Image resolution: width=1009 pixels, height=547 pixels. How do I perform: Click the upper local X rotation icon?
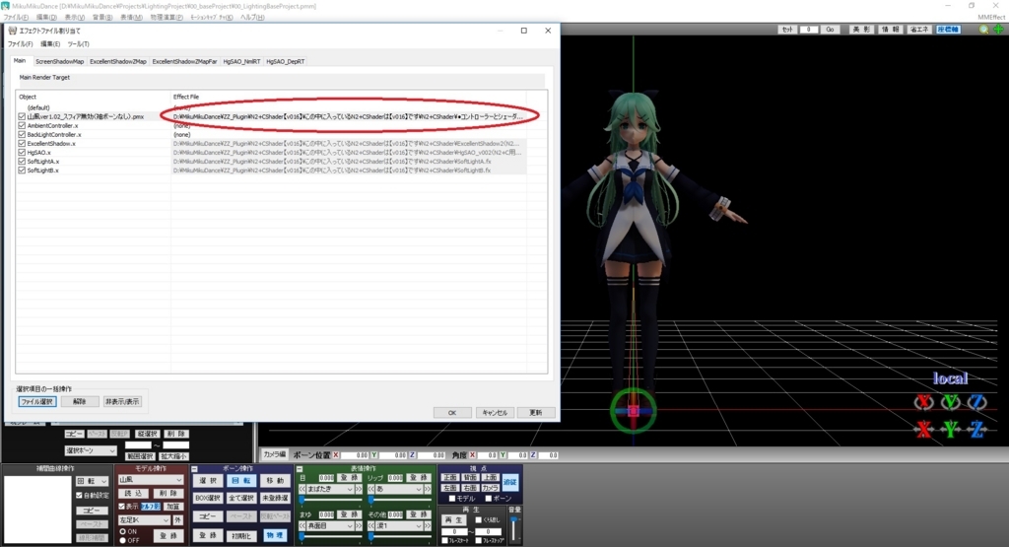pyautogui.click(x=923, y=402)
